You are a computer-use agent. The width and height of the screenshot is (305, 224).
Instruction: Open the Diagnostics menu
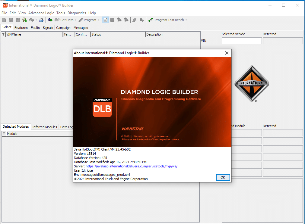point(77,13)
